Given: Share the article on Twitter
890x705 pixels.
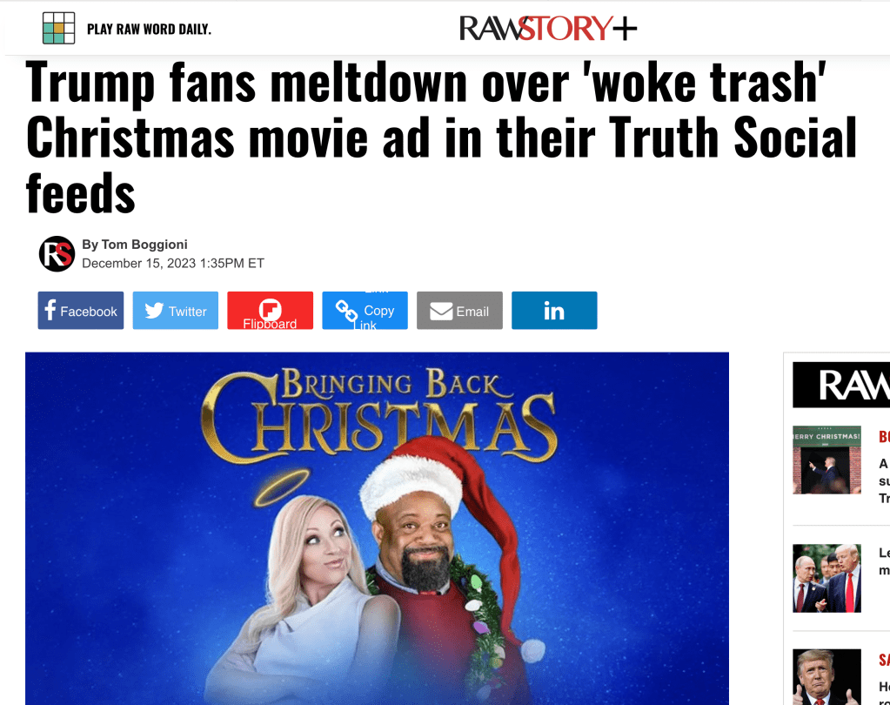Looking at the screenshot, I should click(x=176, y=311).
